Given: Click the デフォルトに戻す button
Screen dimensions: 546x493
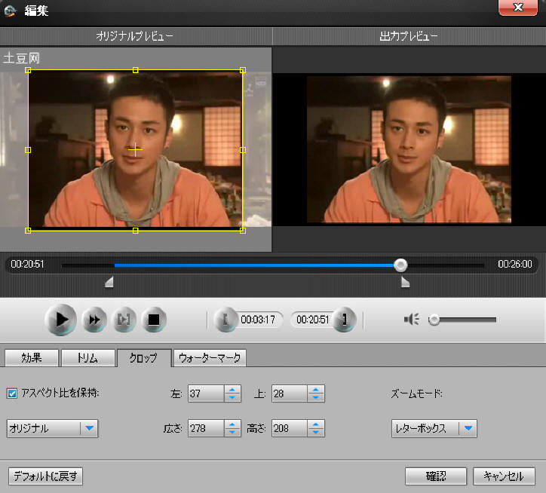Looking at the screenshot, I should click(x=45, y=476).
